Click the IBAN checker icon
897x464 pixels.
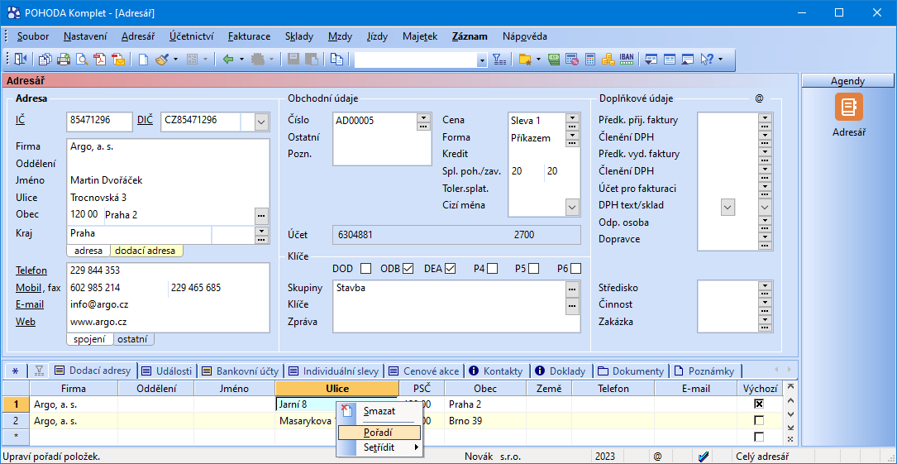tap(627, 59)
